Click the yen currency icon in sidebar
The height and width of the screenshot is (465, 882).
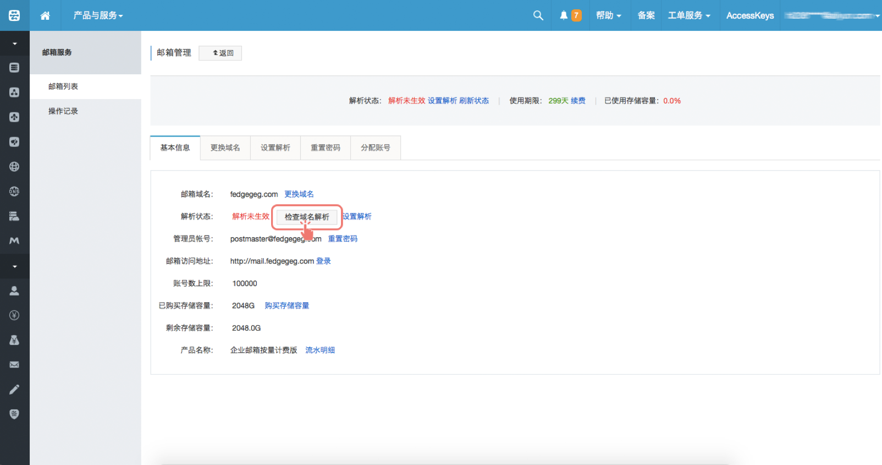point(14,315)
